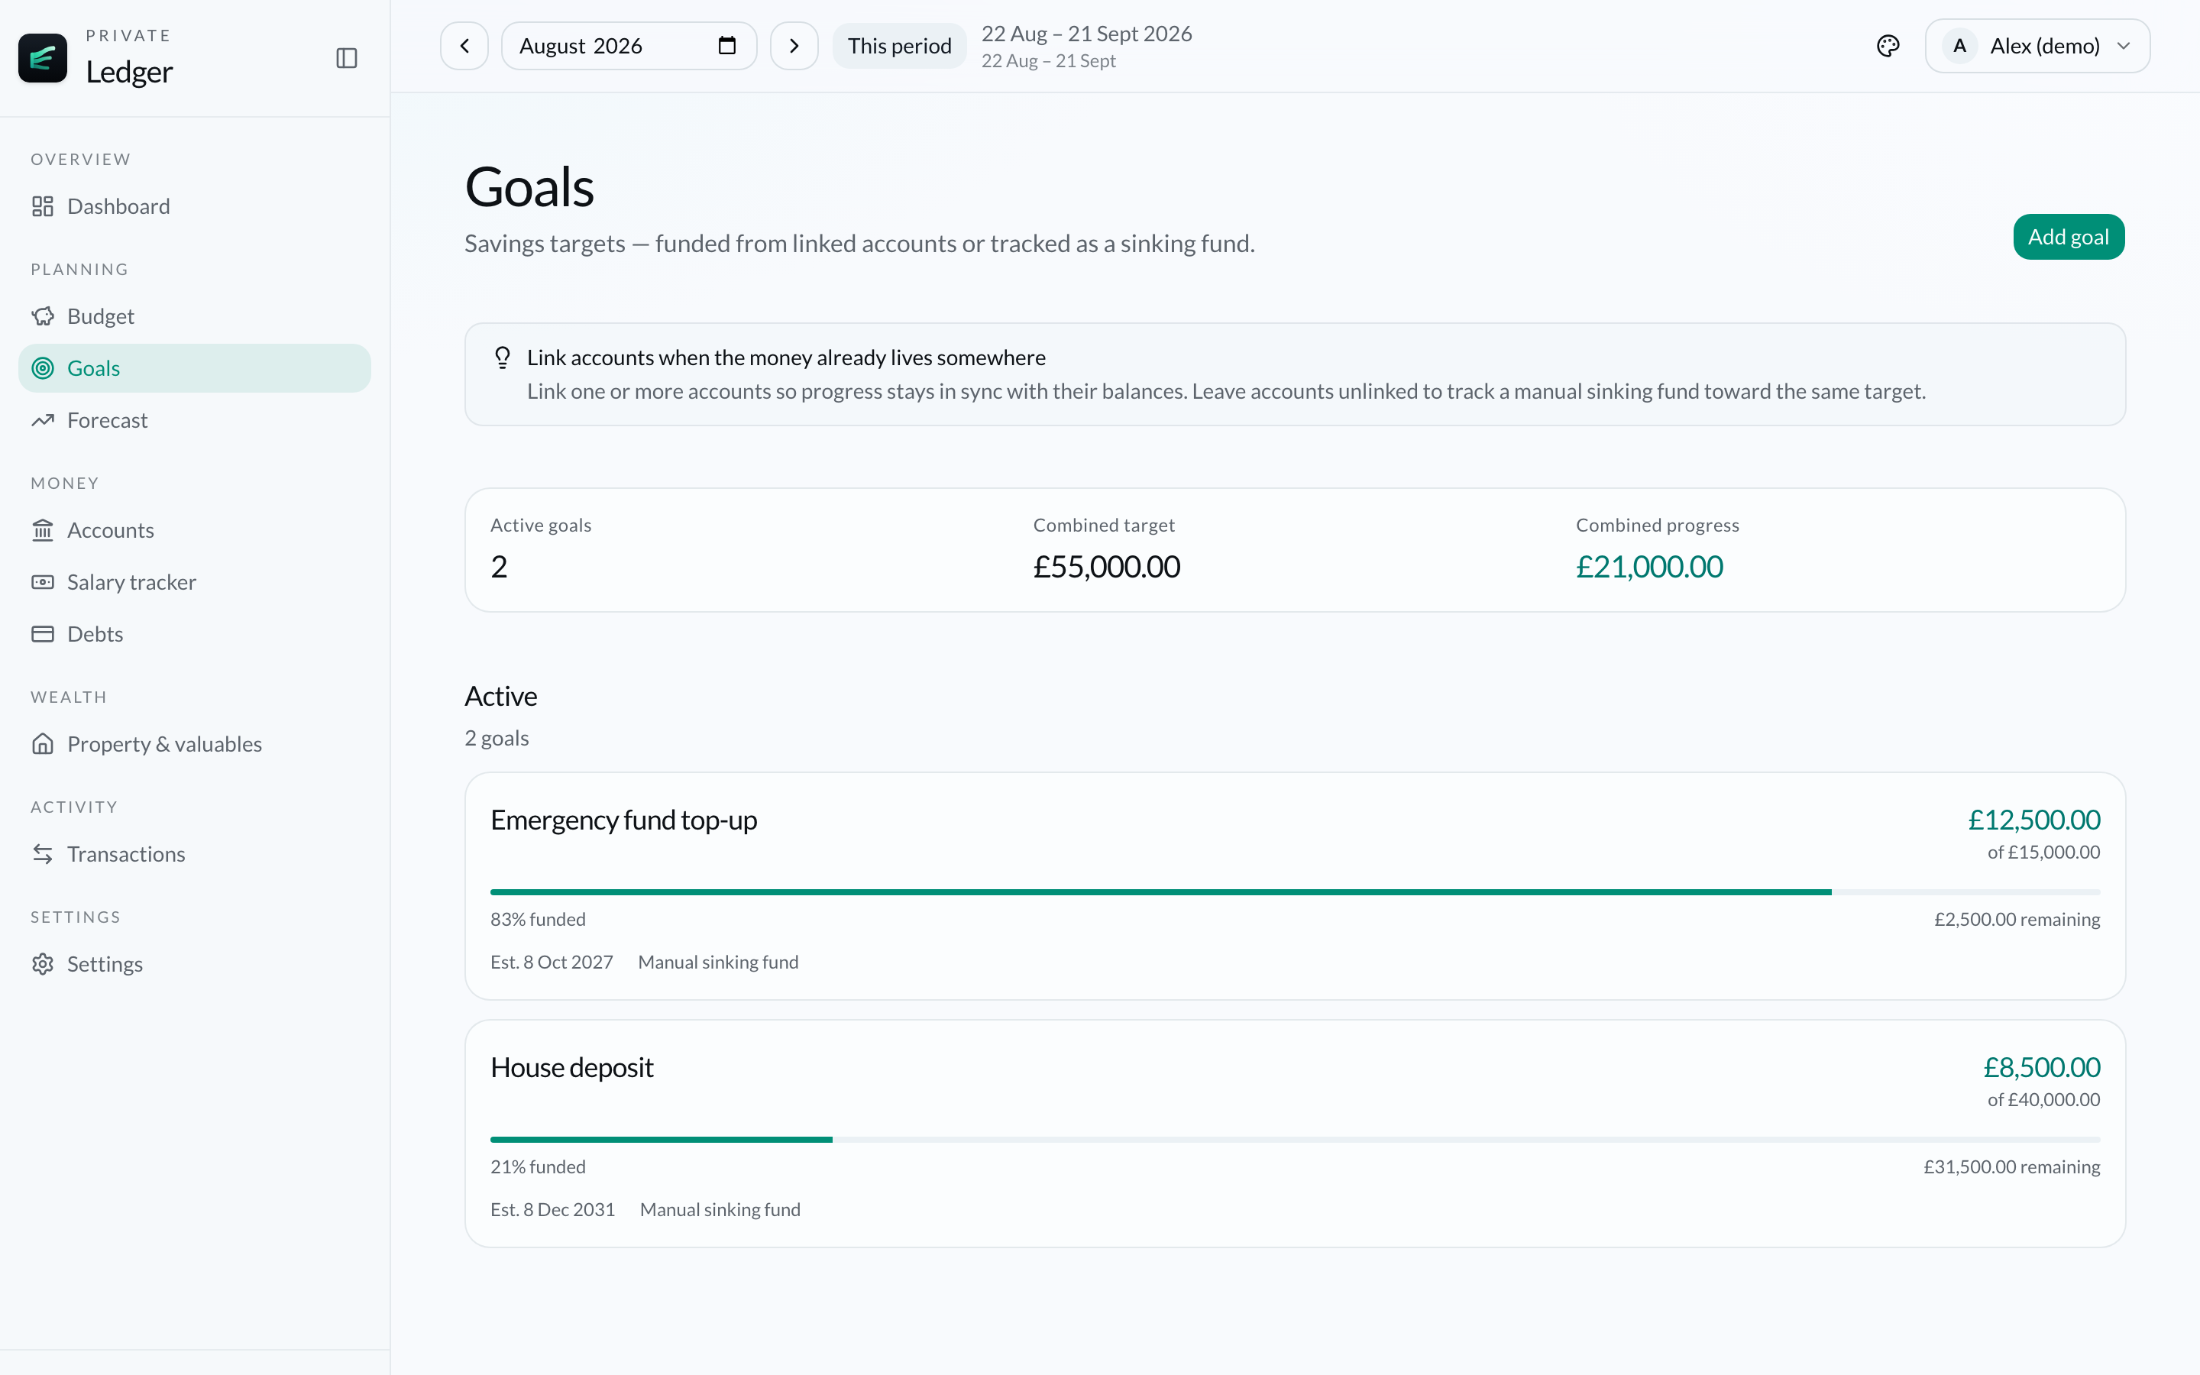Click the Goals target icon
Screen dimensions: 2200x1375
[43, 368]
